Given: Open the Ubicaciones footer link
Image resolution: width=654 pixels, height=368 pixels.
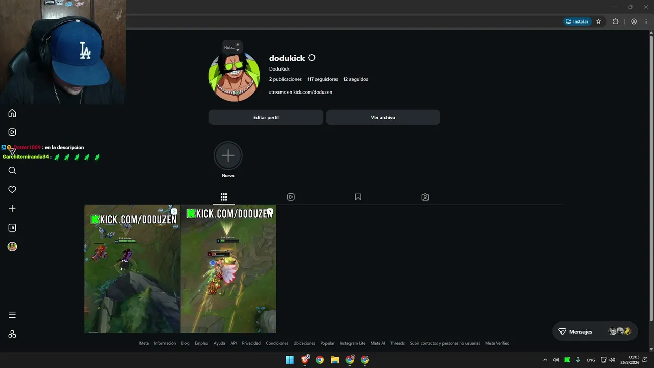Looking at the screenshot, I should [x=305, y=343].
